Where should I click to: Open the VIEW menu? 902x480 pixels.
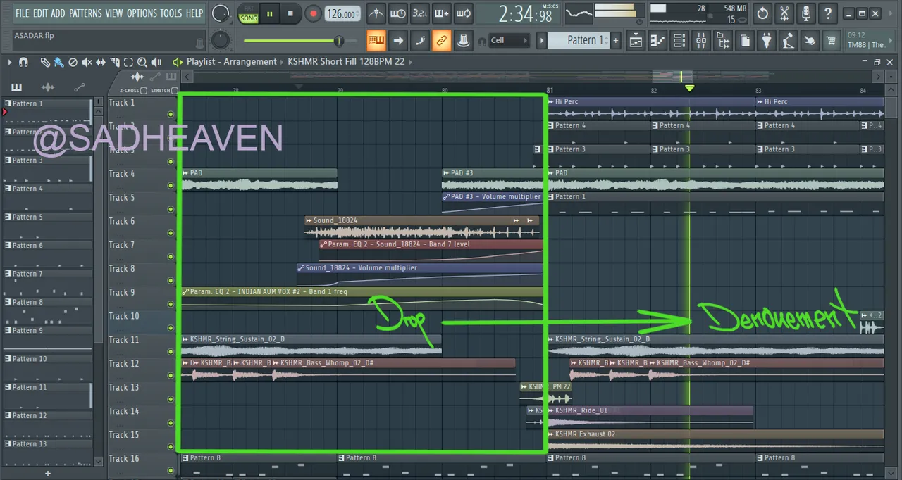114,13
